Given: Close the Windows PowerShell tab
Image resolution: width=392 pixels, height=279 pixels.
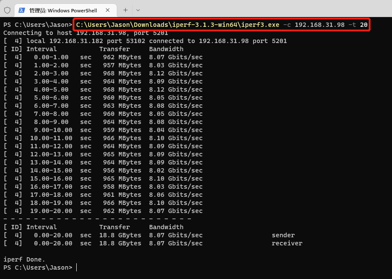Looking at the screenshot, I should [x=109, y=10].
